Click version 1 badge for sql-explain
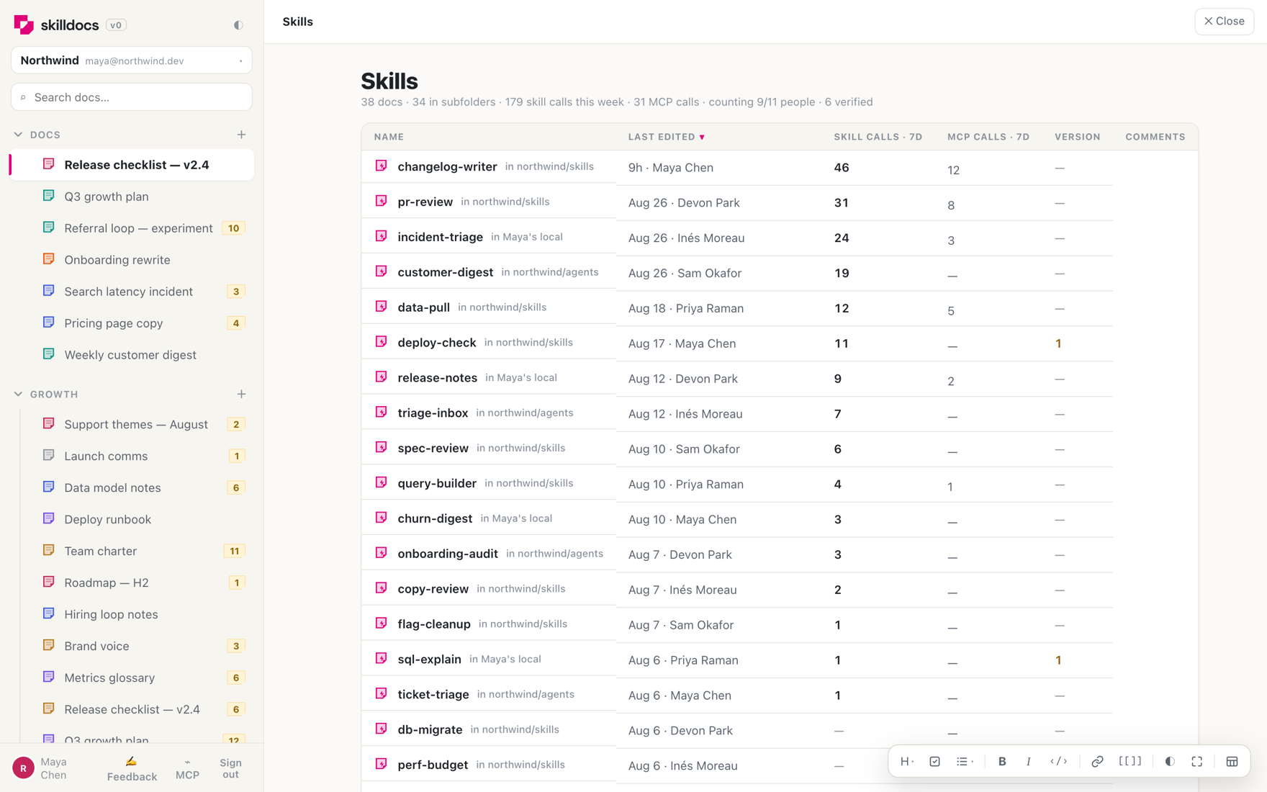The width and height of the screenshot is (1267, 792). click(x=1058, y=660)
